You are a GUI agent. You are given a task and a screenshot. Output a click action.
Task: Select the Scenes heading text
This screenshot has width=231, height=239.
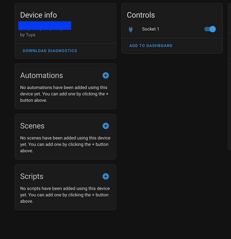pos(32,126)
